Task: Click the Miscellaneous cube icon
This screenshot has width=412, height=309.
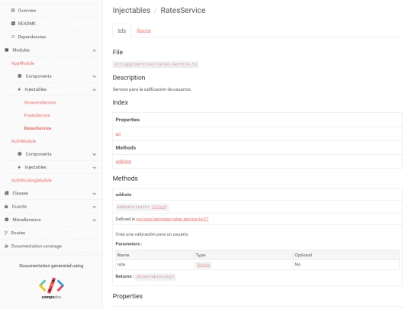Action: pos(7,220)
